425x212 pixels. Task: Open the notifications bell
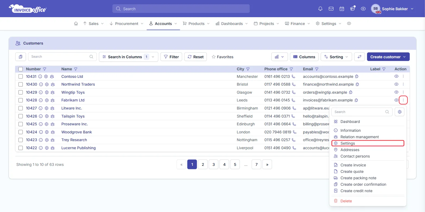[320, 9]
